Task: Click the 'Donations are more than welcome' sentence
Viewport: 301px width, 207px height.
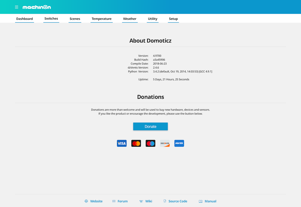Action: (150, 110)
